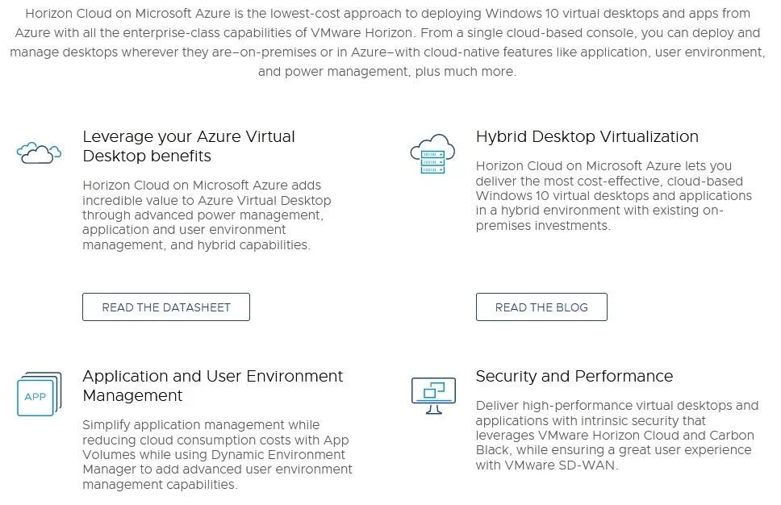Screen dimensions: 781x505
Task: Click the desktop monitor icon for Security and Performance
Action: point(433,396)
